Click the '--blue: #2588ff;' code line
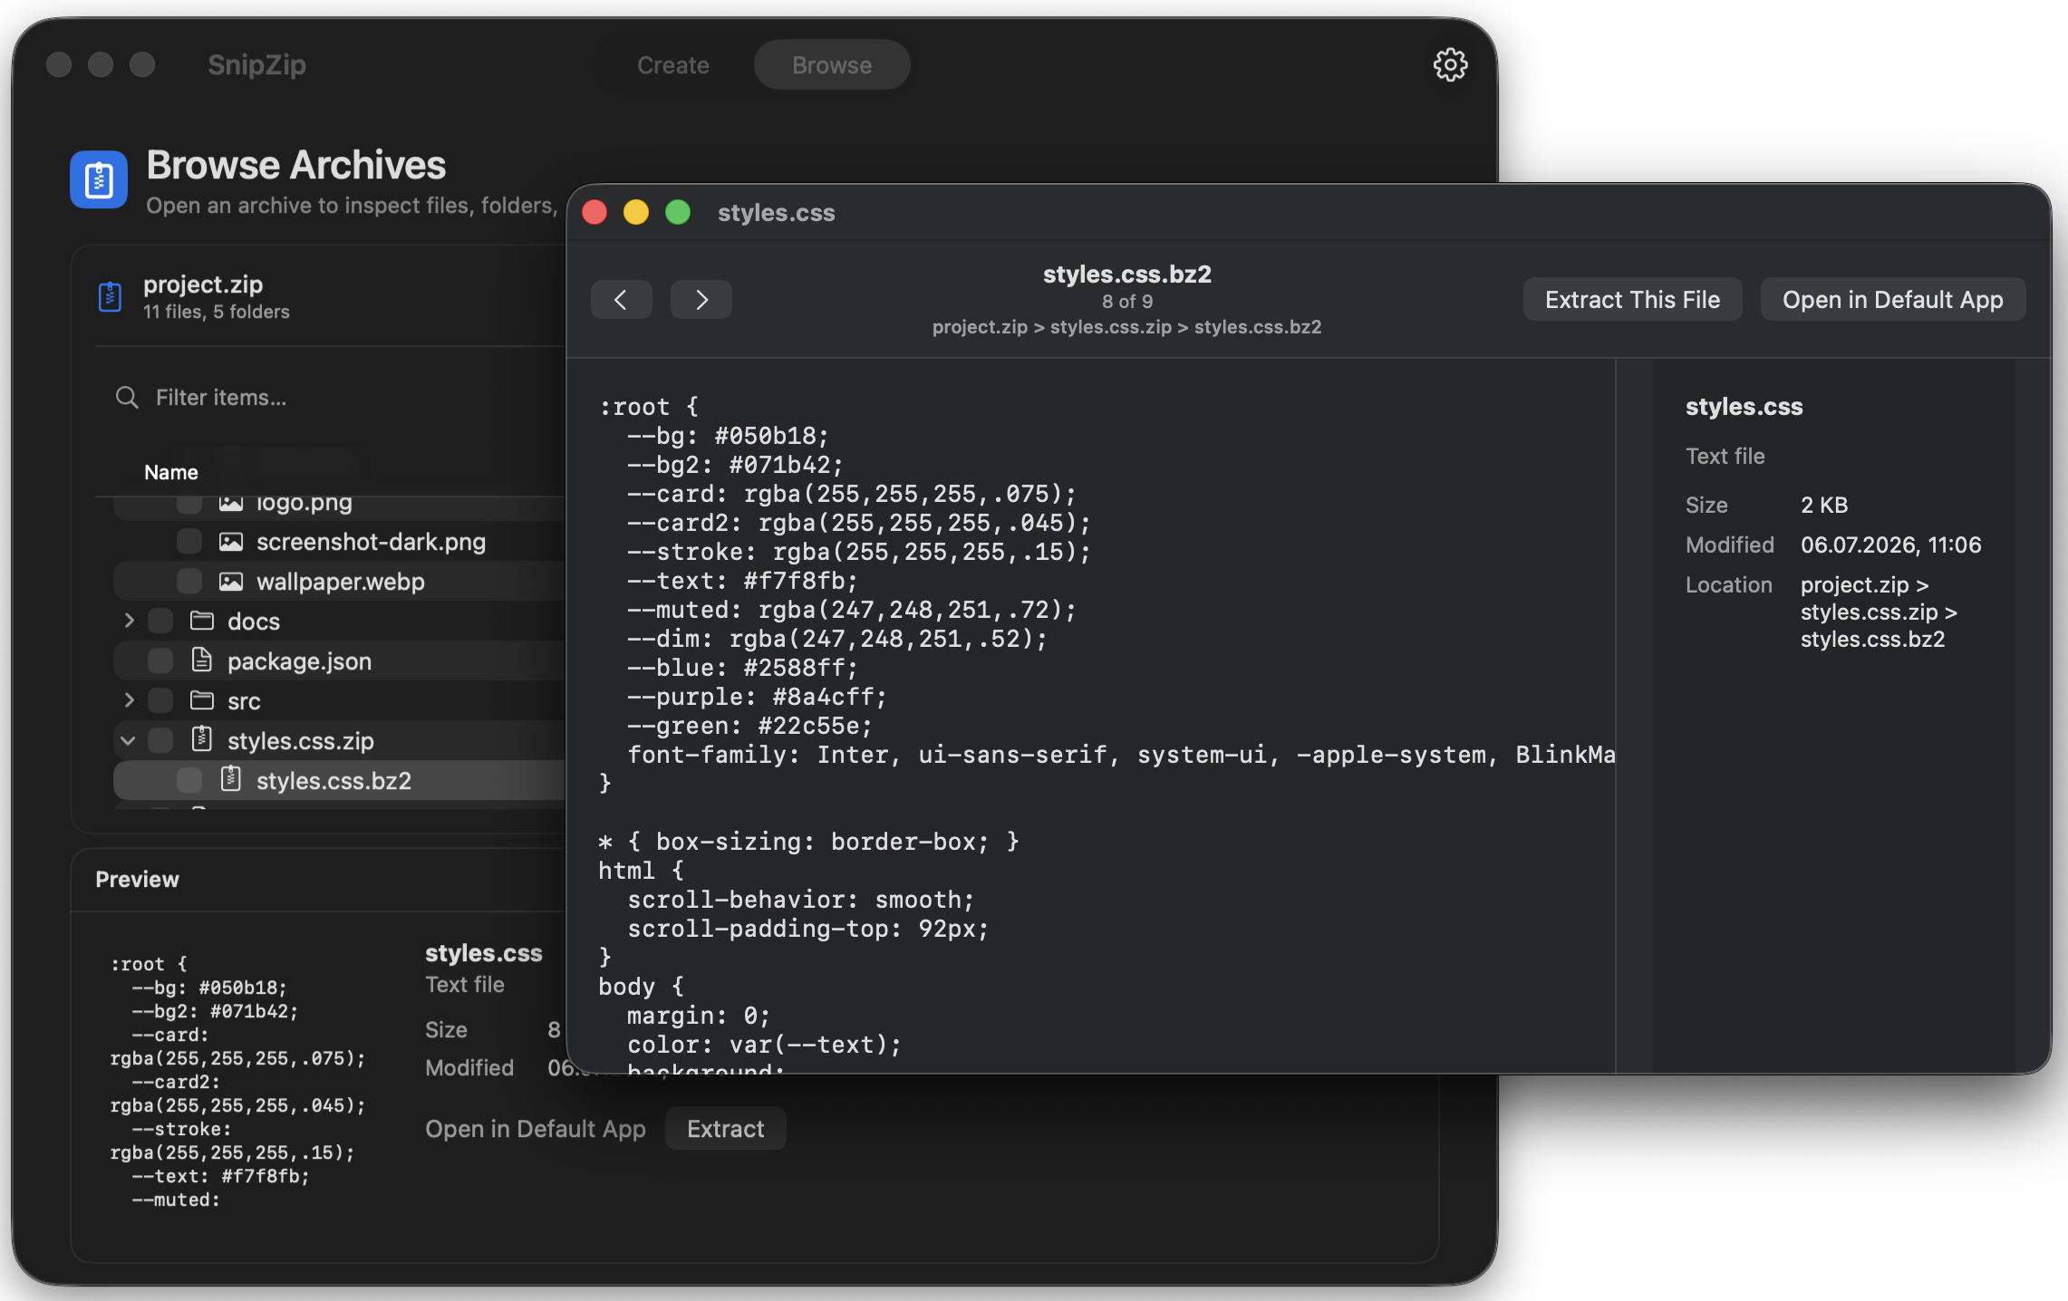Screen dimensions: 2068x1301 click(x=741, y=668)
